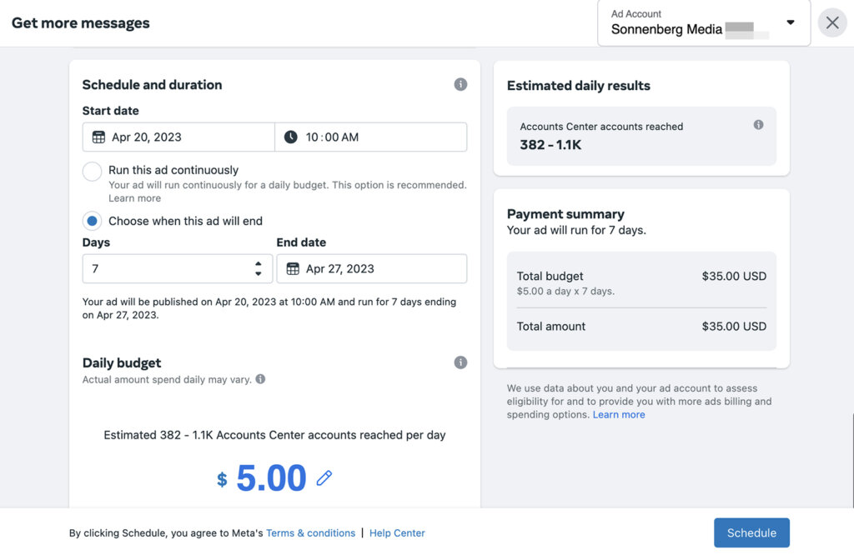Viewport: 854px width, 555px height.
Task: Click inside the Days number field
Action: click(x=150, y=268)
